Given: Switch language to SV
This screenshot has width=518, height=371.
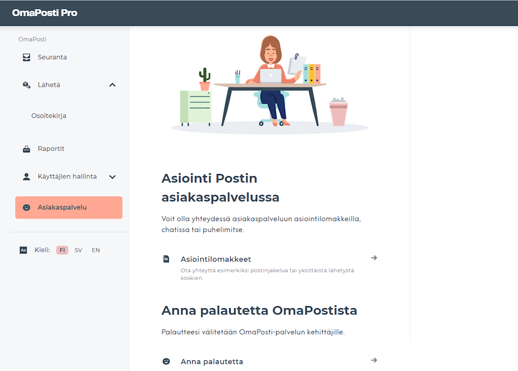Looking at the screenshot, I should click(78, 250).
